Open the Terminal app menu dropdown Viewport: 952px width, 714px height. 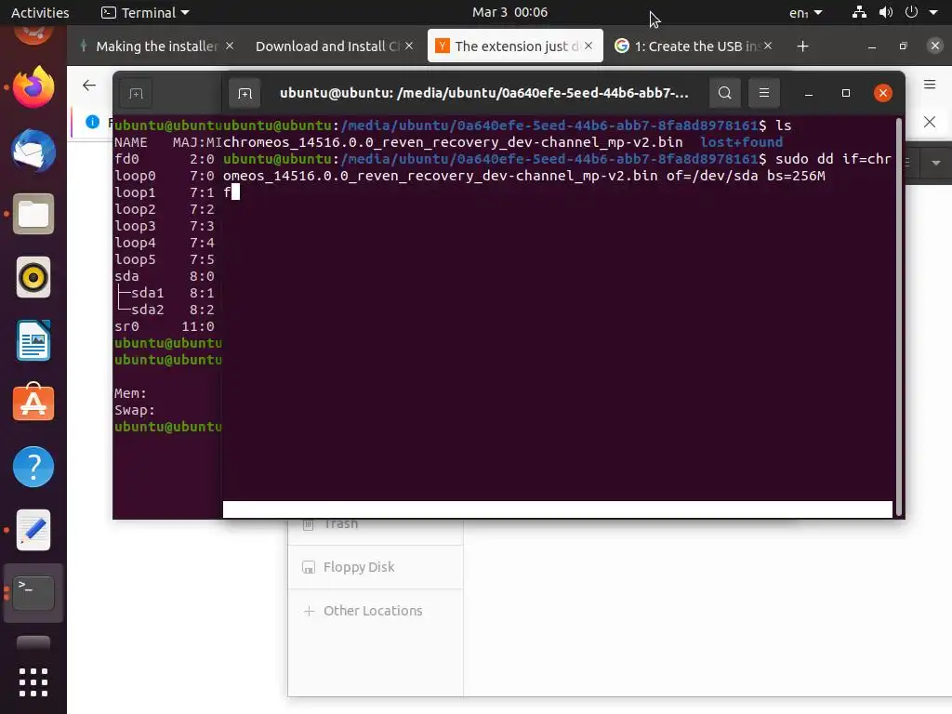pyautogui.click(x=146, y=13)
